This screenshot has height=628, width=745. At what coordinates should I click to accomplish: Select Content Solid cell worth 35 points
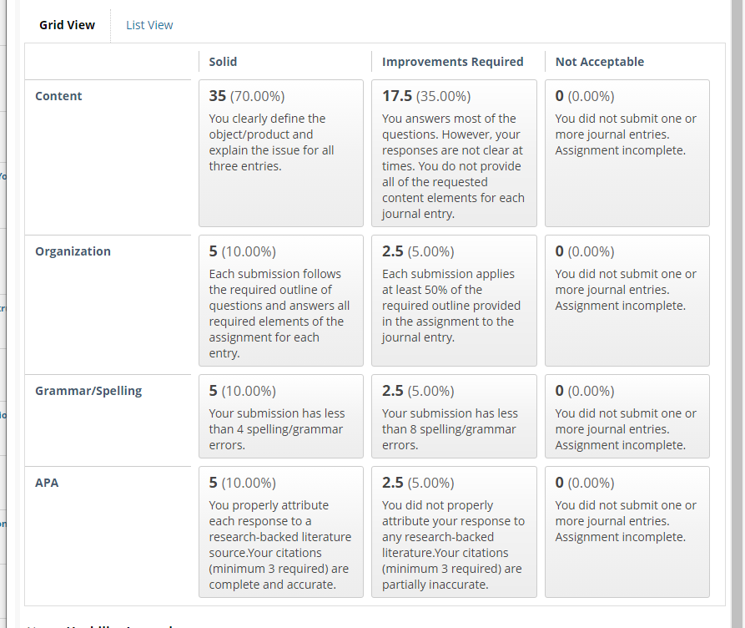[x=281, y=153]
